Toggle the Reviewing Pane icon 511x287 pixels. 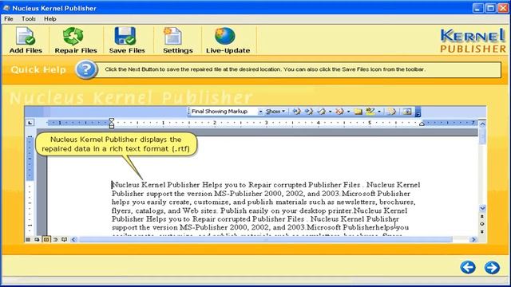pos(407,112)
